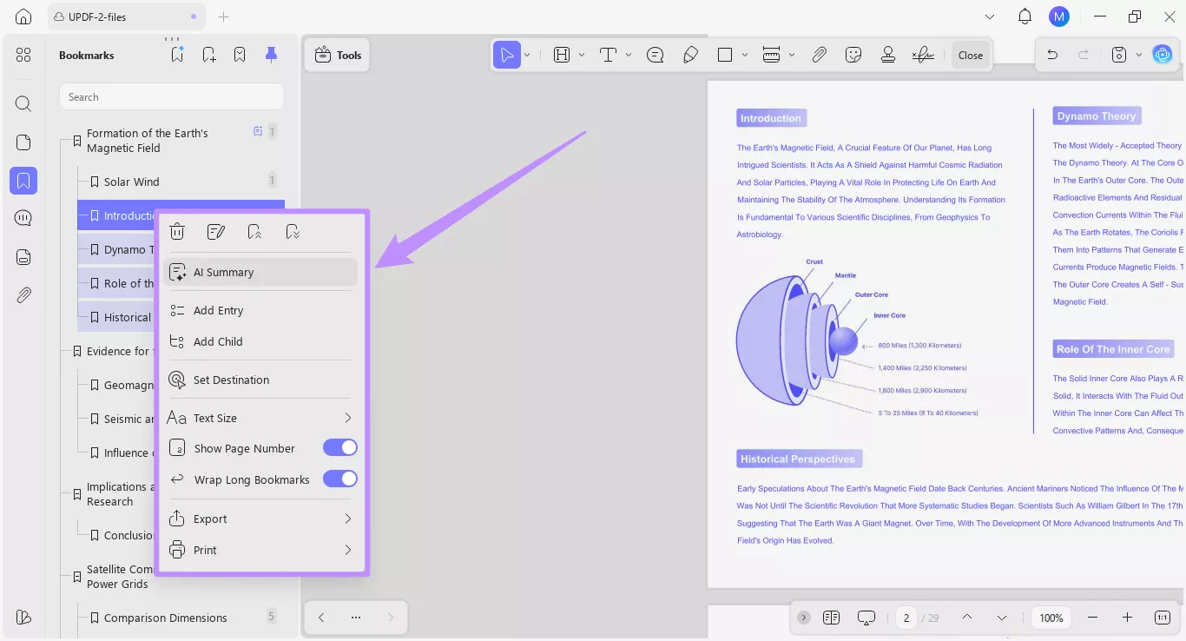
Task: Select the Solar Wind bookmark
Action: pyautogui.click(x=181, y=182)
